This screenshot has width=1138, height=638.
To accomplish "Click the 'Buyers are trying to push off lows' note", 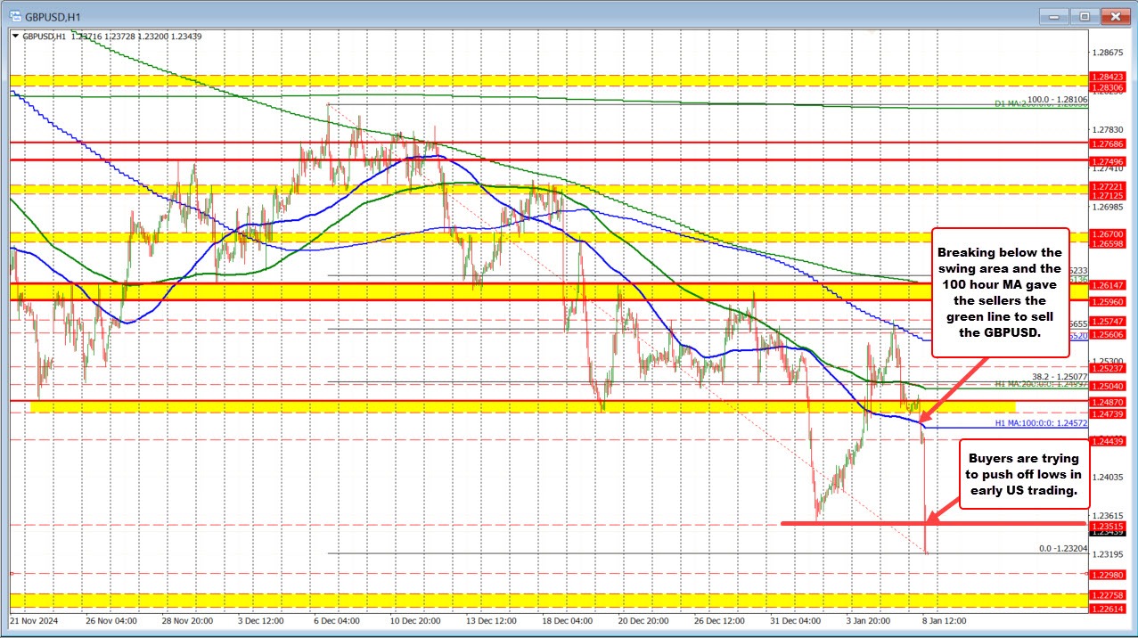I will [x=1023, y=475].
